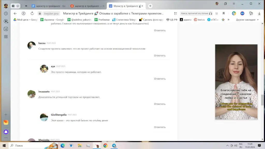Open the Windows Start menu
Viewport: 265px width, 149px height.
click(x=4, y=145)
